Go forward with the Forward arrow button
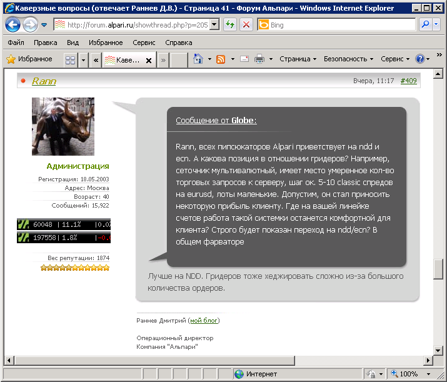Viewport: 447px width, 382px height. click(x=30, y=25)
